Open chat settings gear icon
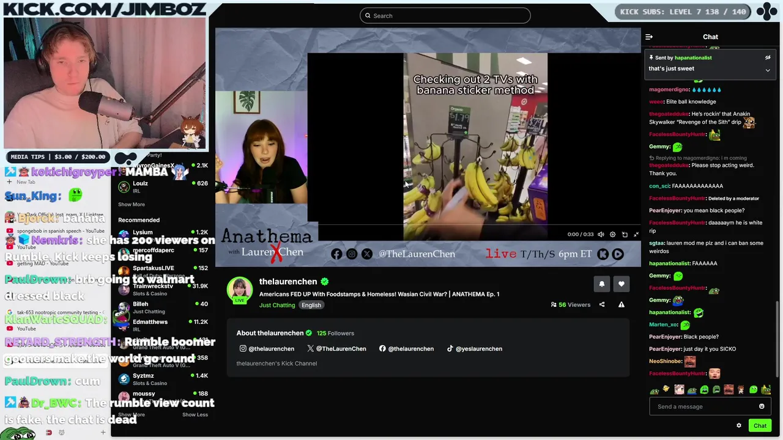The width and height of the screenshot is (783, 440). click(x=739, y=426)
